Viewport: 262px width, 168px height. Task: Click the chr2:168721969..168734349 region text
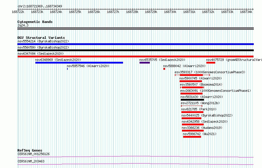point(40,6)
